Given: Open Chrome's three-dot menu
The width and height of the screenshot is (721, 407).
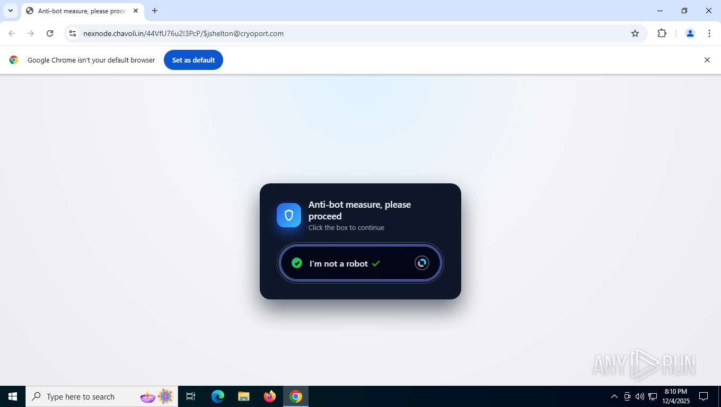Looking at the screenshot, I should pos(709,33).
